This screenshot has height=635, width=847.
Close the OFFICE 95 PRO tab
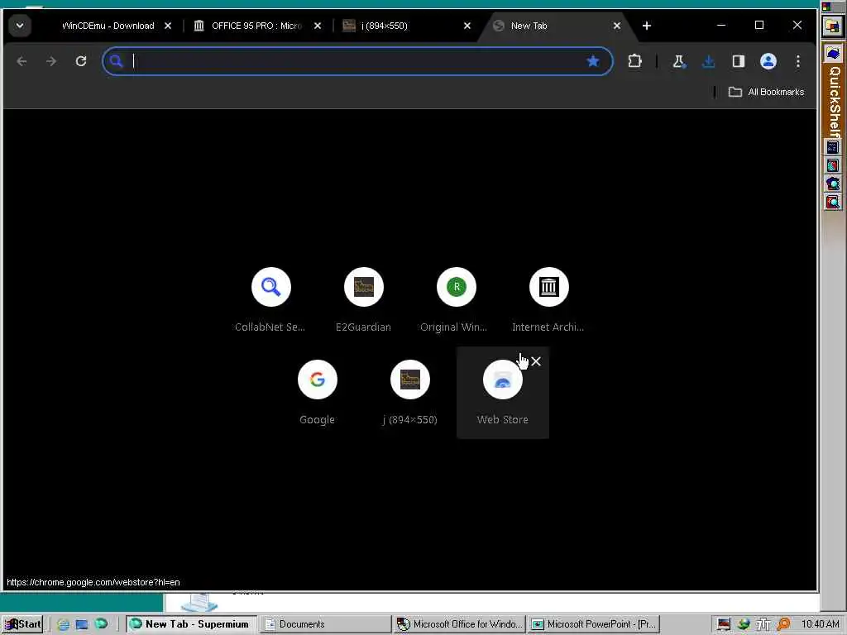pyautogui.click(x=318, y=26)
